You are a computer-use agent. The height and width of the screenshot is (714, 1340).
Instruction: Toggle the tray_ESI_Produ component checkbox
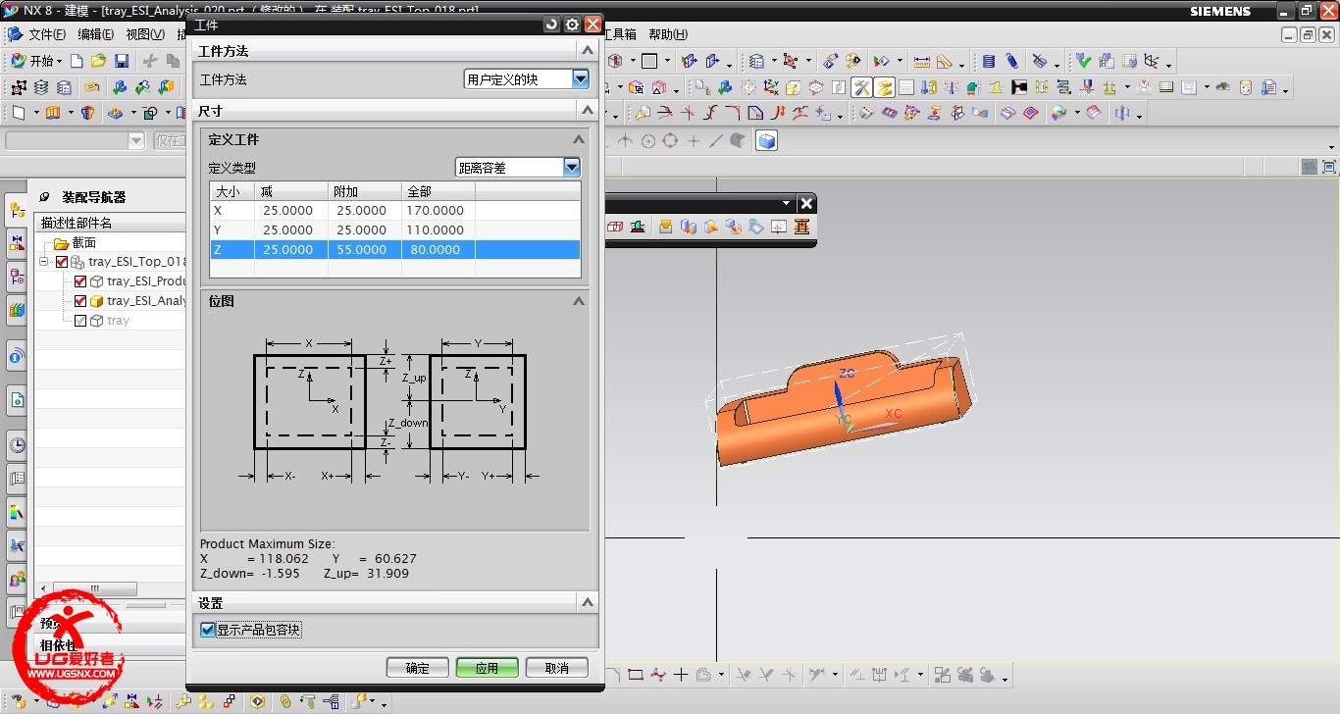(x=81, y=281)
